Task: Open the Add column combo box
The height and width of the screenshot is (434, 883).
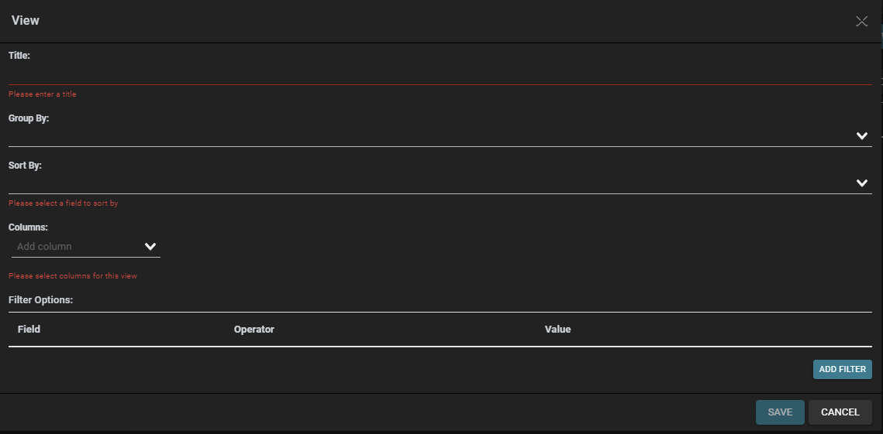Action: tap(85, 247)
